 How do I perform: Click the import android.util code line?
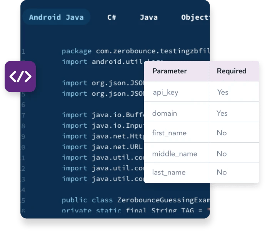pos(103,61)
